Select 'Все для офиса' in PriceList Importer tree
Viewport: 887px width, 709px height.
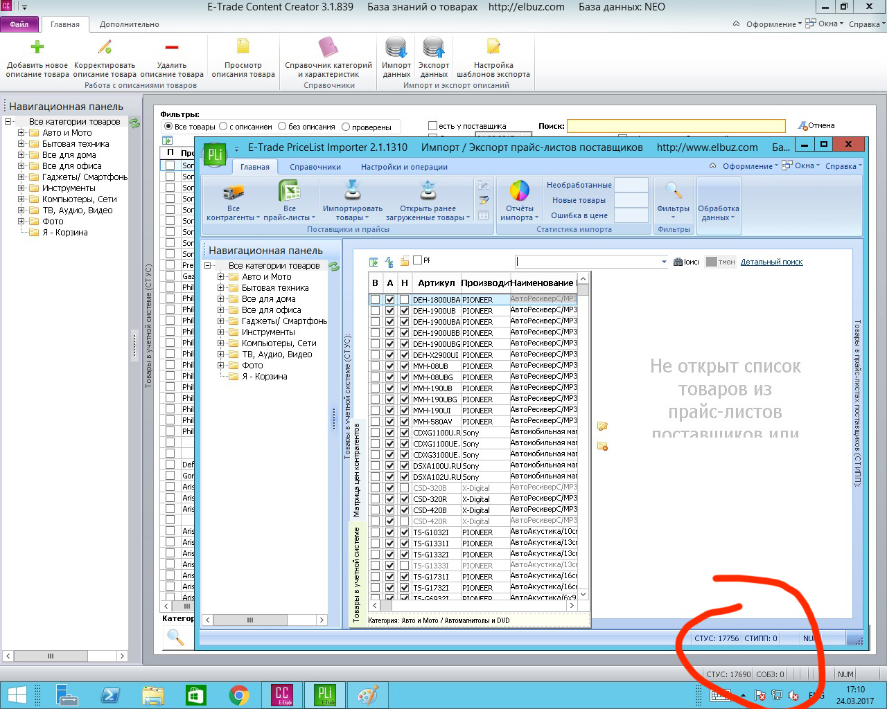[x=271, y=310]
